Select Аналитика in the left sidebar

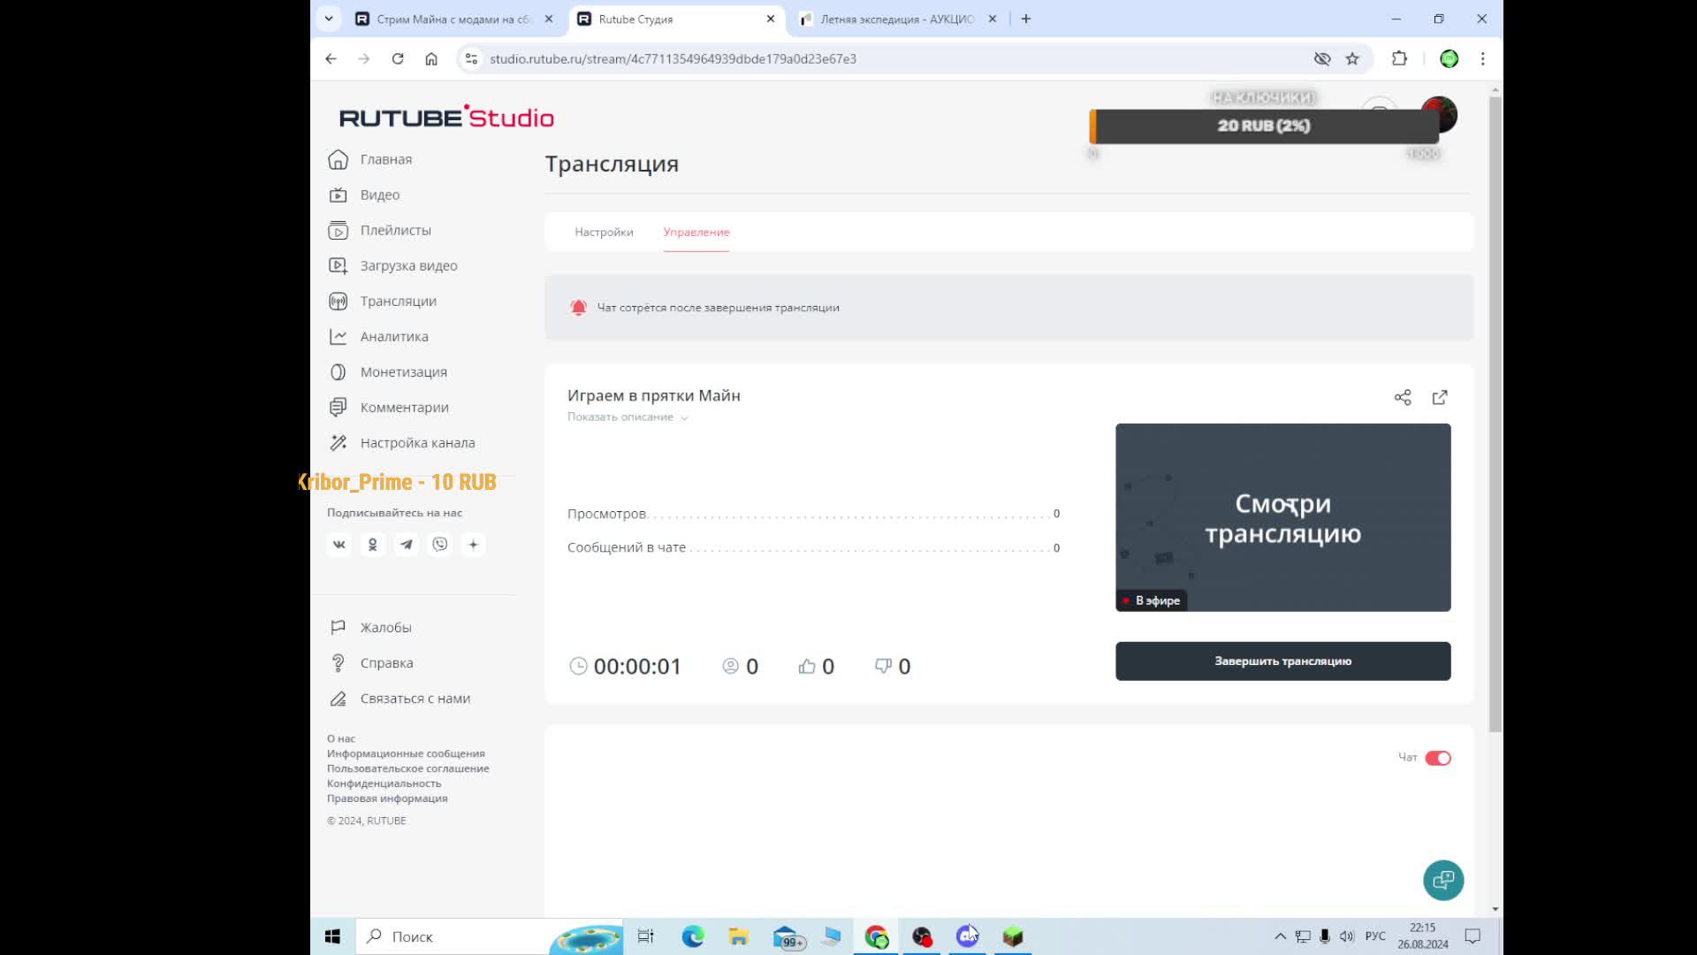394,336
